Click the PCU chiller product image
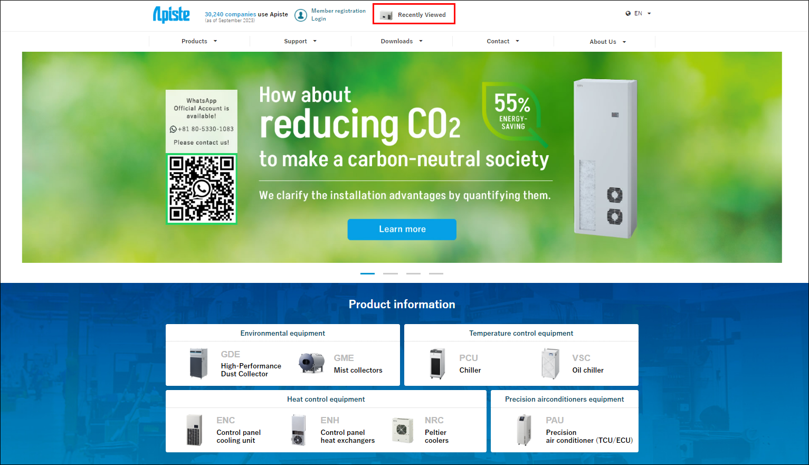Viewport: 809px width, 465px height. [x=437, y=364]
